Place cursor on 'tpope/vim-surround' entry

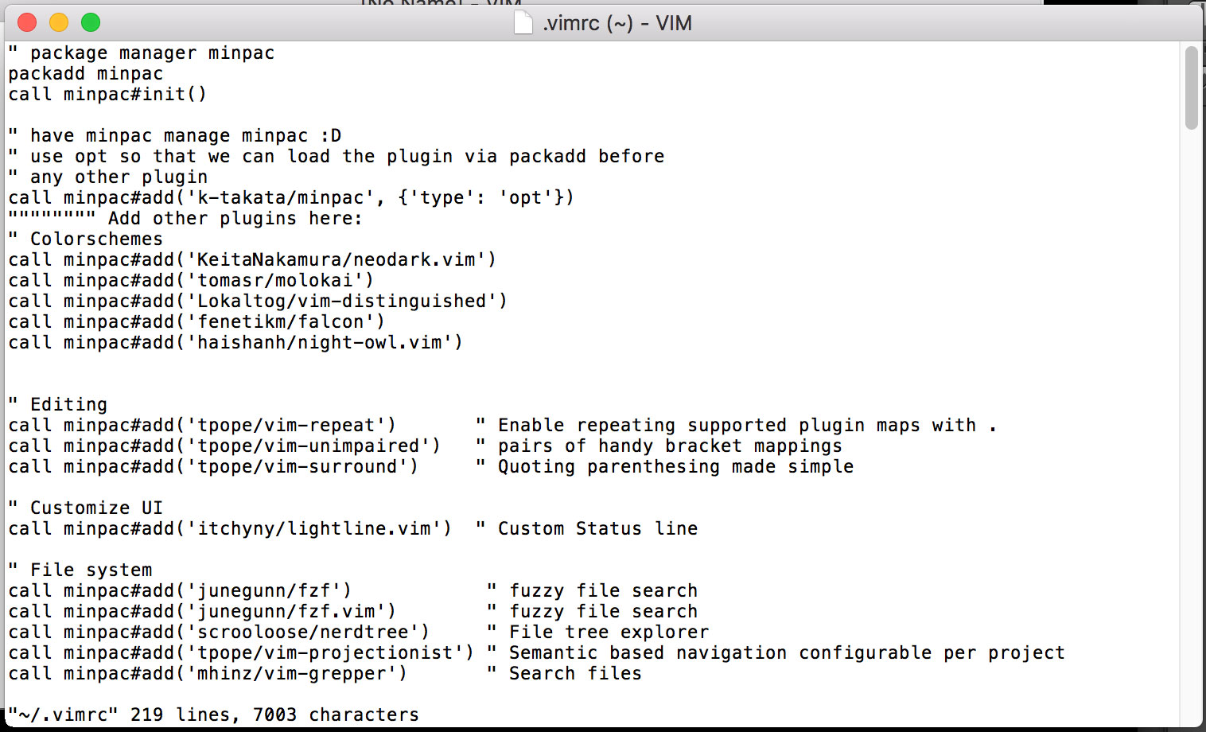pos(297,467)
